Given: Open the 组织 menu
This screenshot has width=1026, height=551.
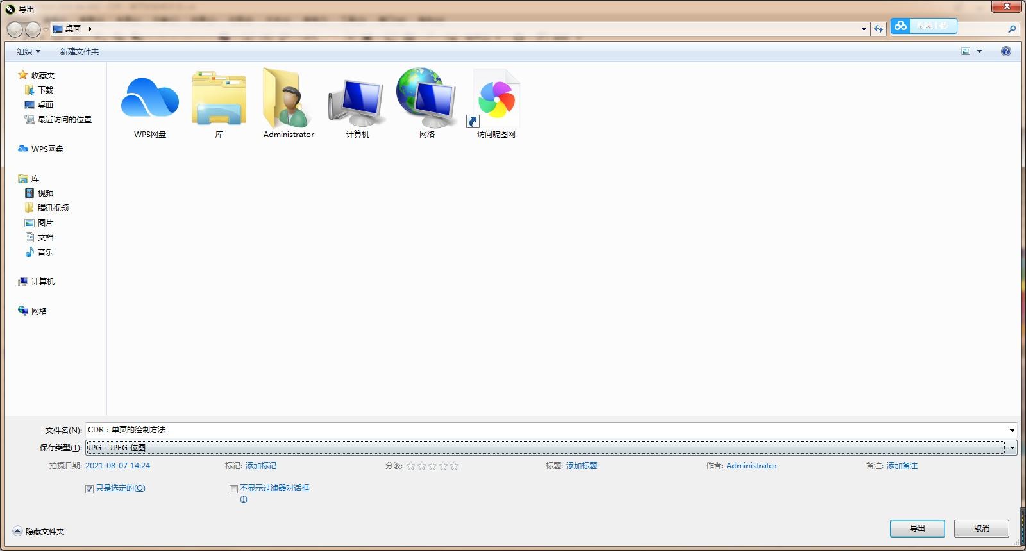Looking at the screenshot, I should coord(28,51).
